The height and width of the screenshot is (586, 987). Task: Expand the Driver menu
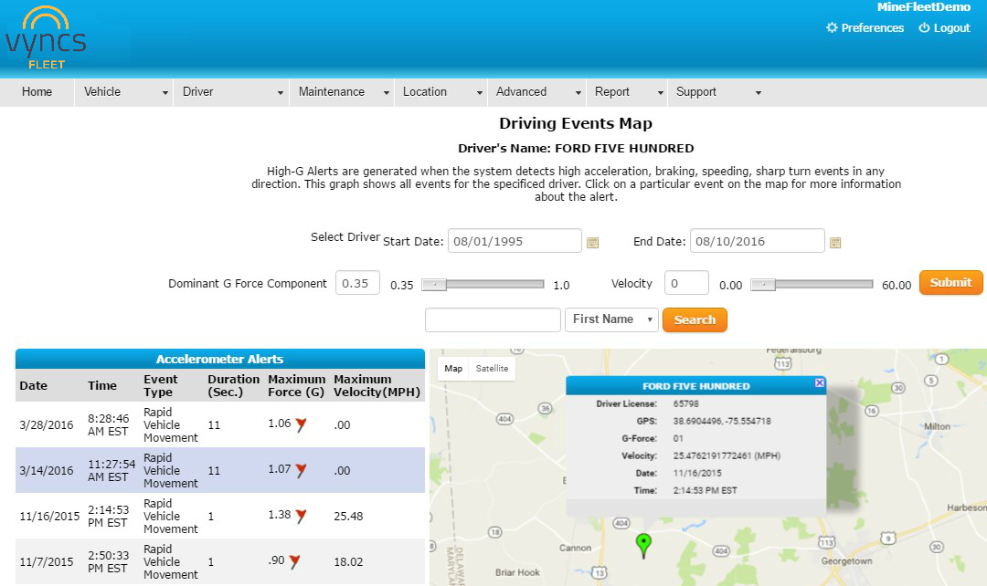pos(231,92)
